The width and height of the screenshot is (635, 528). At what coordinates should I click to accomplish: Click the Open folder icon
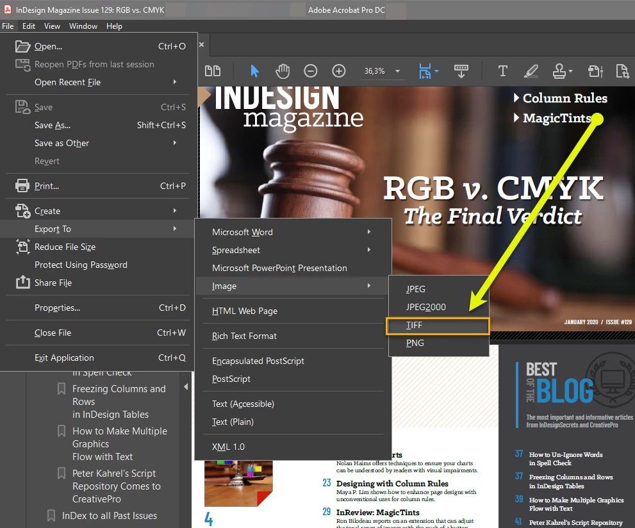(x=22, y=46)
